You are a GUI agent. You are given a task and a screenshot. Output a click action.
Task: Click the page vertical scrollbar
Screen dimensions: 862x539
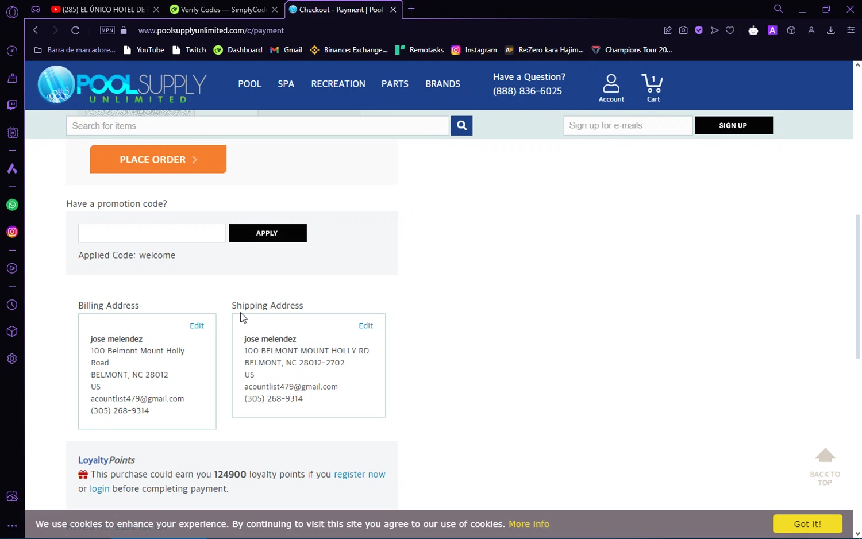(x=857, y=287)
